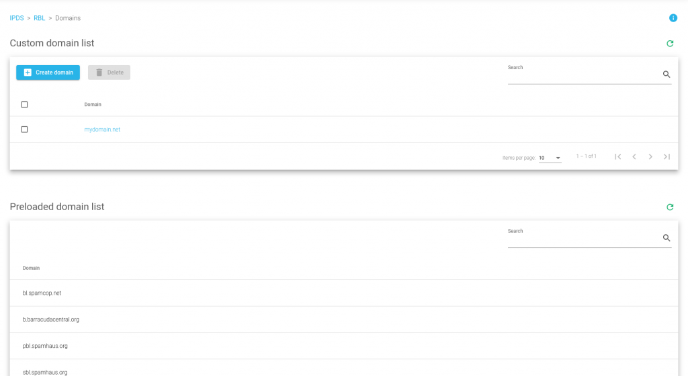The height and width of the screenshot is (376, 688).
Task: Go to first page of custom domains
Action: (618, 156)
